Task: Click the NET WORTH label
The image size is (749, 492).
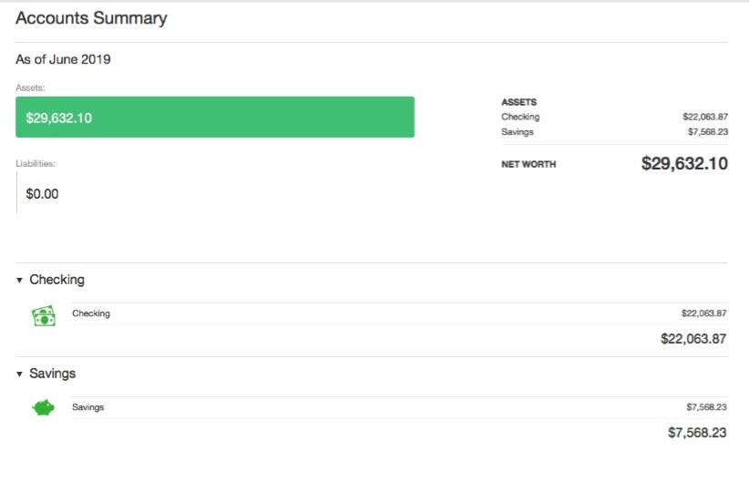Action: point(528,164)
